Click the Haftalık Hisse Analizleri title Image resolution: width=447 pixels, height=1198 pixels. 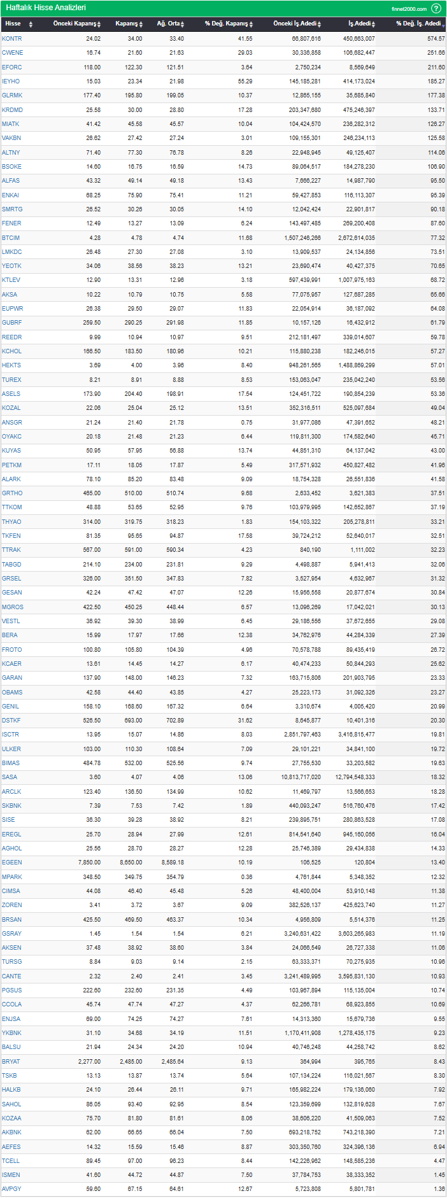pyautogui.click(x=46, y=8)
